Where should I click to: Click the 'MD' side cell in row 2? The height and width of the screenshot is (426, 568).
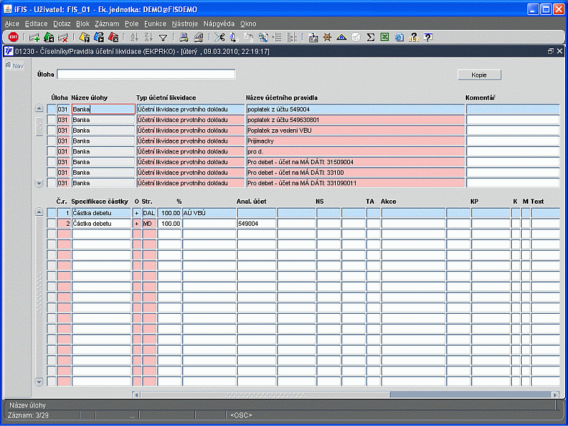click(149, 224)
